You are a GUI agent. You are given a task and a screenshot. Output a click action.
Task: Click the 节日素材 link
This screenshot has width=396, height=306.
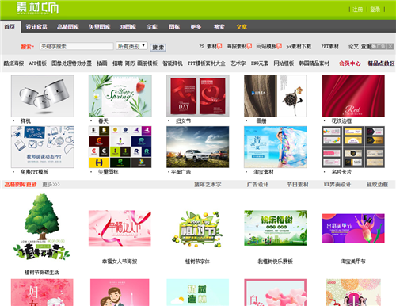coord(298,185)
